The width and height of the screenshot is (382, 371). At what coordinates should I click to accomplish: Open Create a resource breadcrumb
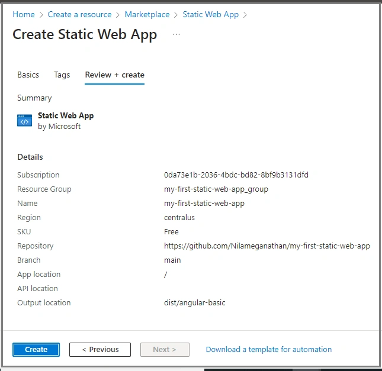pos(79,14)
